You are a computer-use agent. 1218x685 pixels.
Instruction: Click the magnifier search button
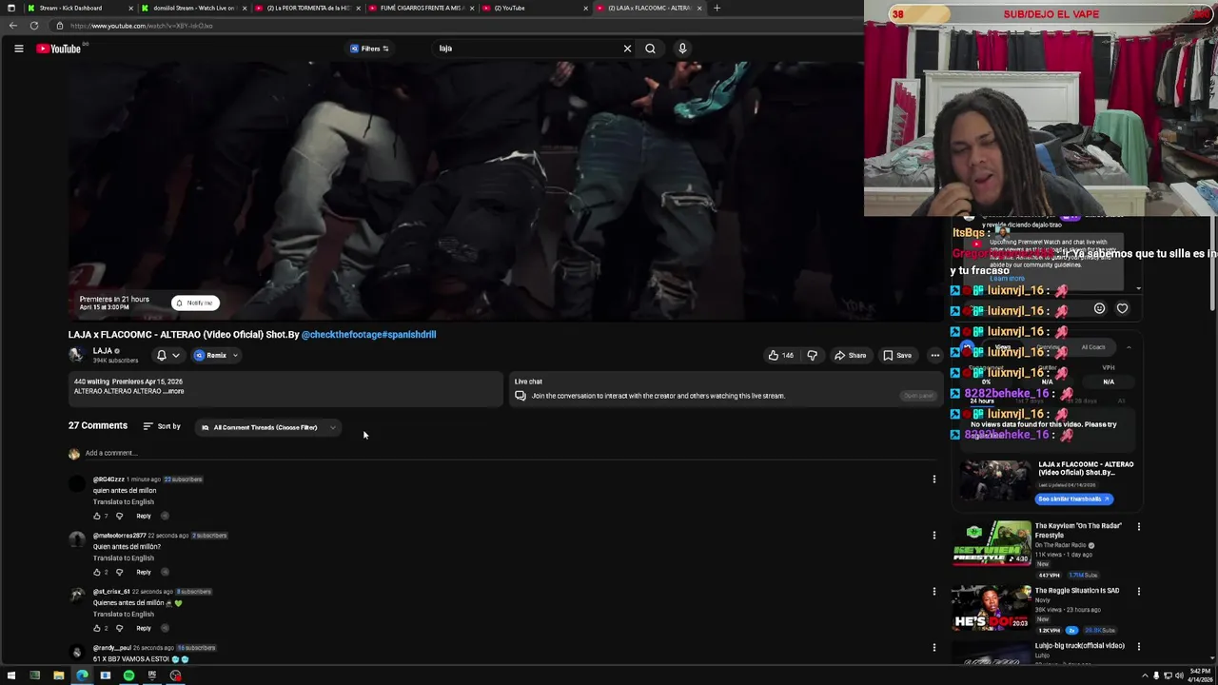[x=650, y=49]
